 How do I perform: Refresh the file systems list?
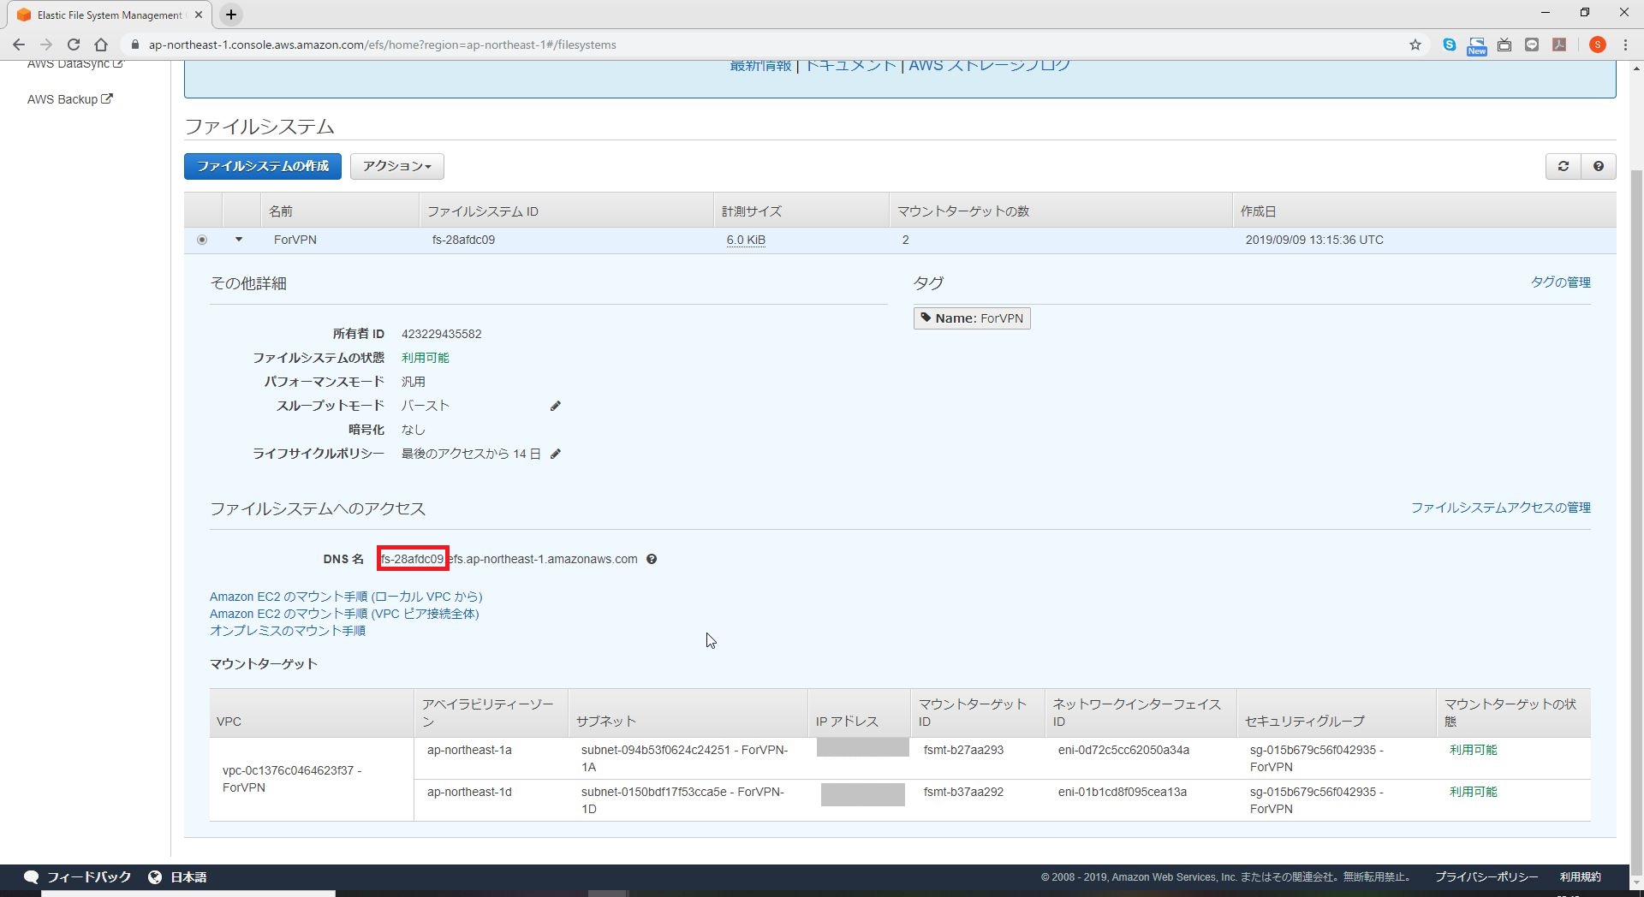1564,166
